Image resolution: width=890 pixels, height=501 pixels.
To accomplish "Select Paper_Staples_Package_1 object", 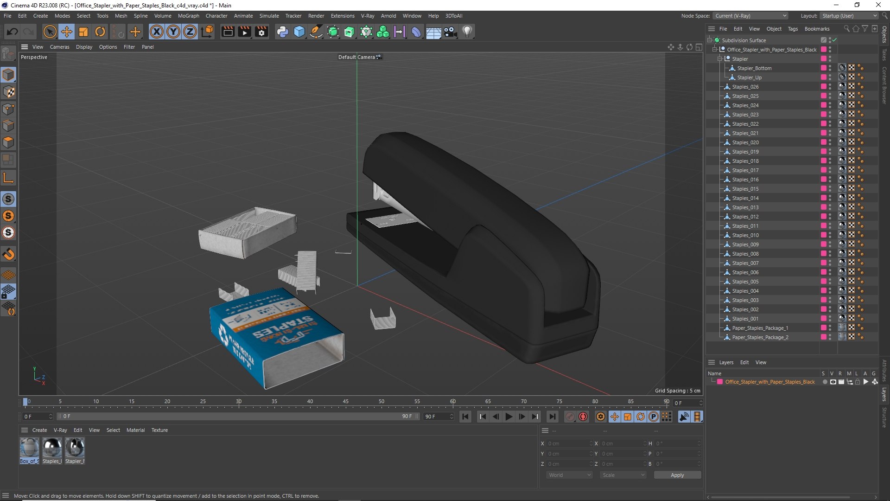I will point(760,328).
